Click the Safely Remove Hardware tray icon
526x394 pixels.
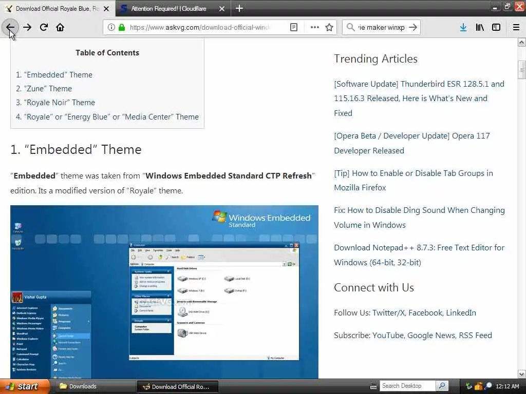pos(468,386)
